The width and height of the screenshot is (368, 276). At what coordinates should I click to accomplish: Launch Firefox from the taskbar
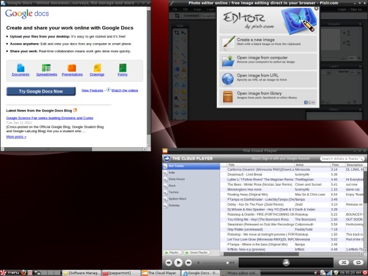23,273
